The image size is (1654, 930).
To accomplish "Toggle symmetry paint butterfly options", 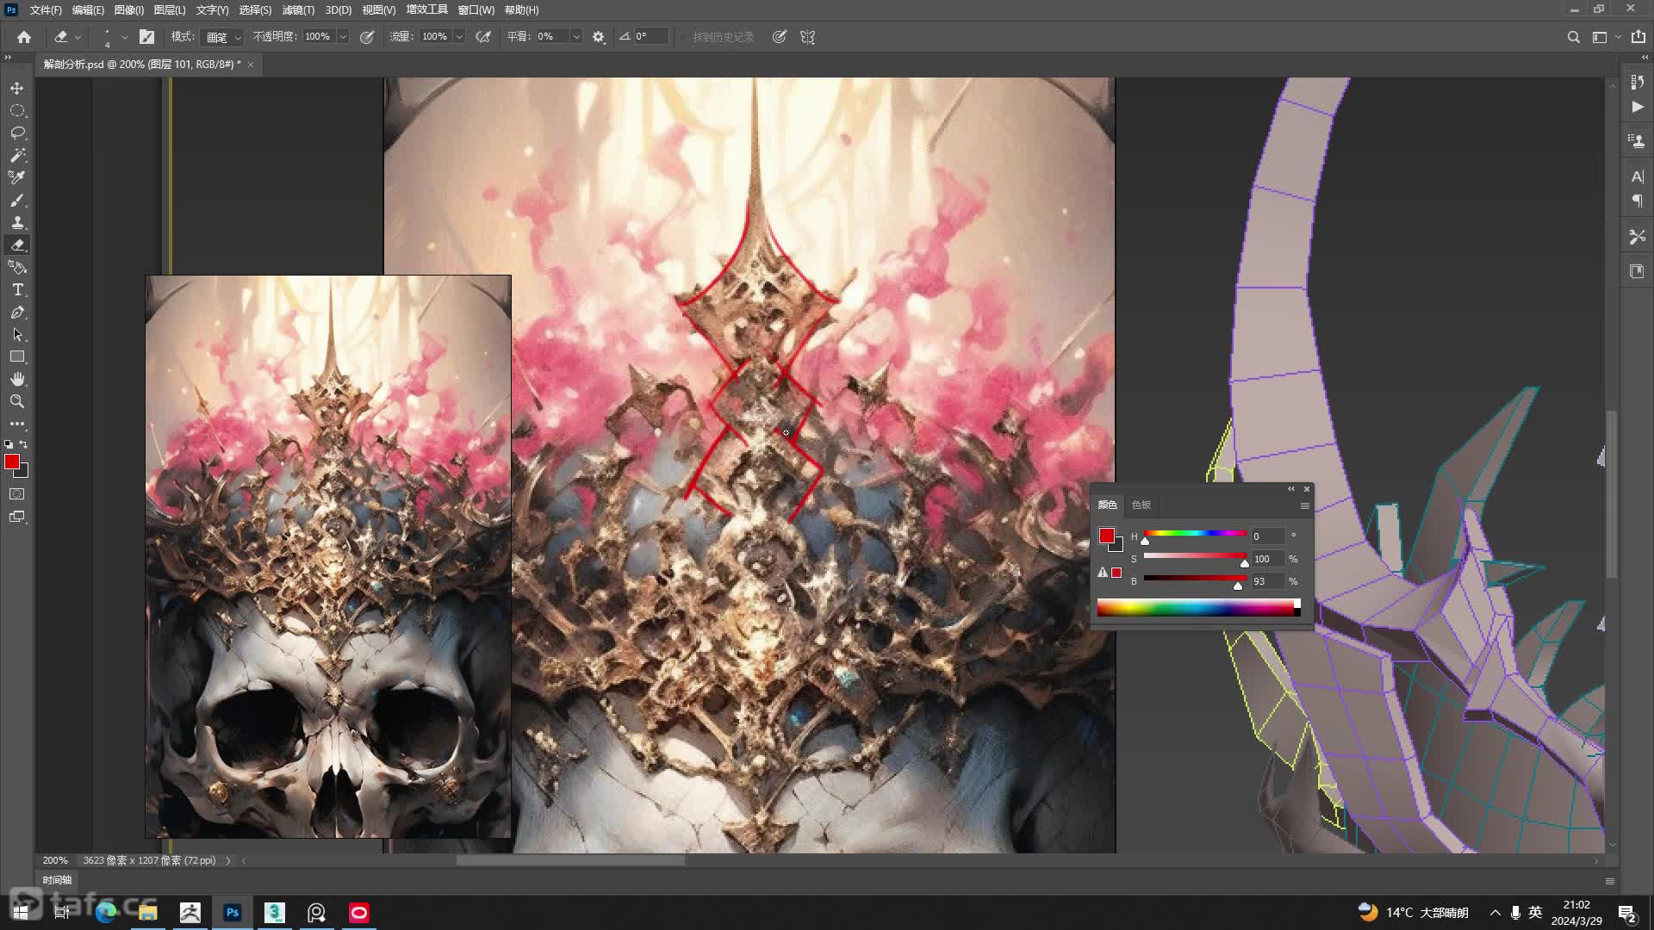I will pyautogui.click(x=808, y=37).
